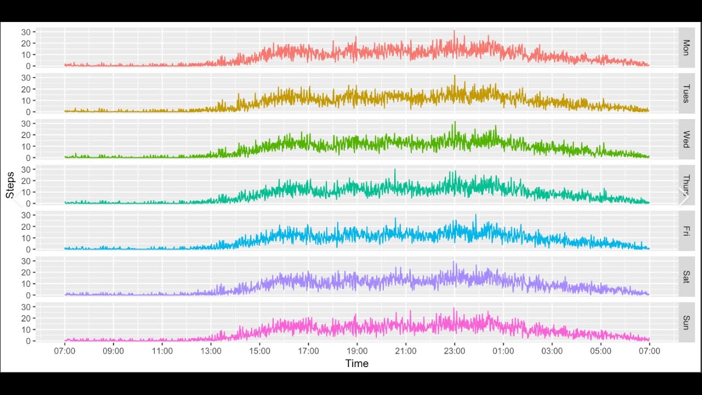Click the 05:00 tick label
The image size is (702, 395).
point(601,351)
